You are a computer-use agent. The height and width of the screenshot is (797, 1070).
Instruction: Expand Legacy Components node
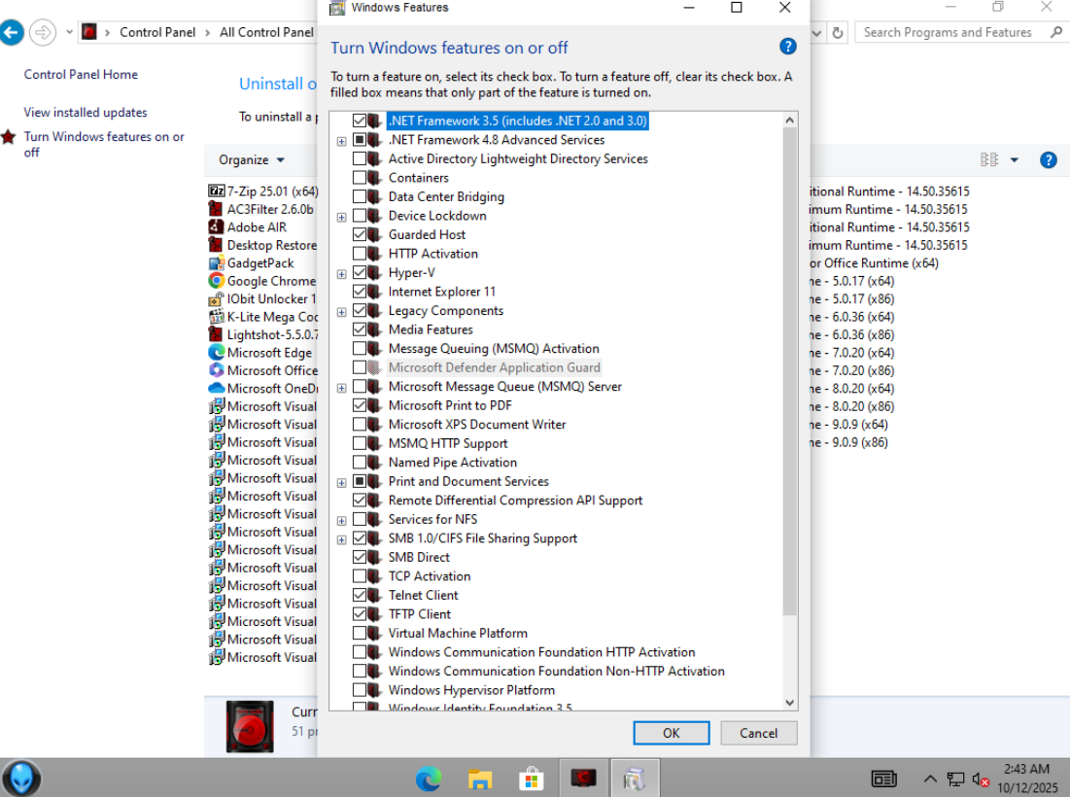point(342,312)
